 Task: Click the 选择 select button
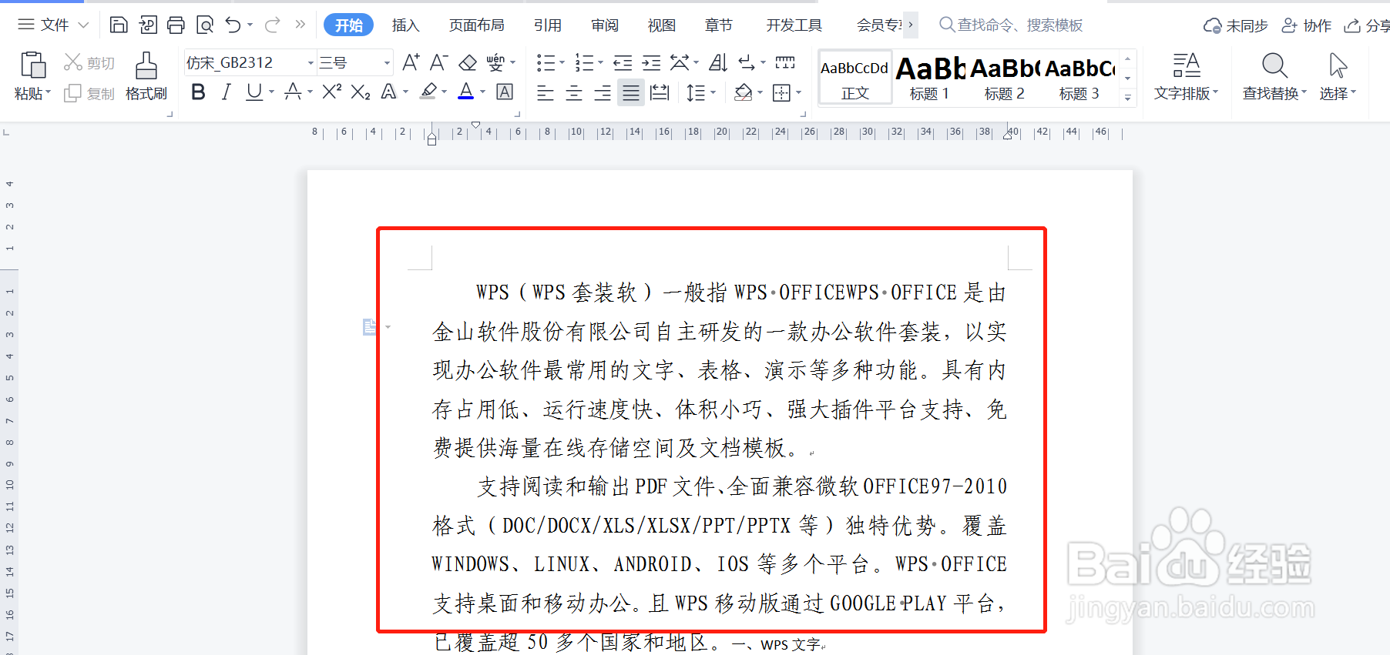[x=1338, y=76]
